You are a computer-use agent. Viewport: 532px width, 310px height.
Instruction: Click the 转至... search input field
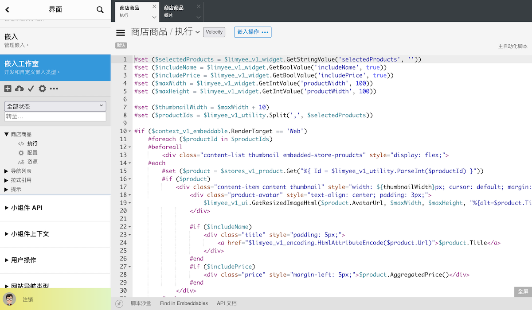point(55,116)
